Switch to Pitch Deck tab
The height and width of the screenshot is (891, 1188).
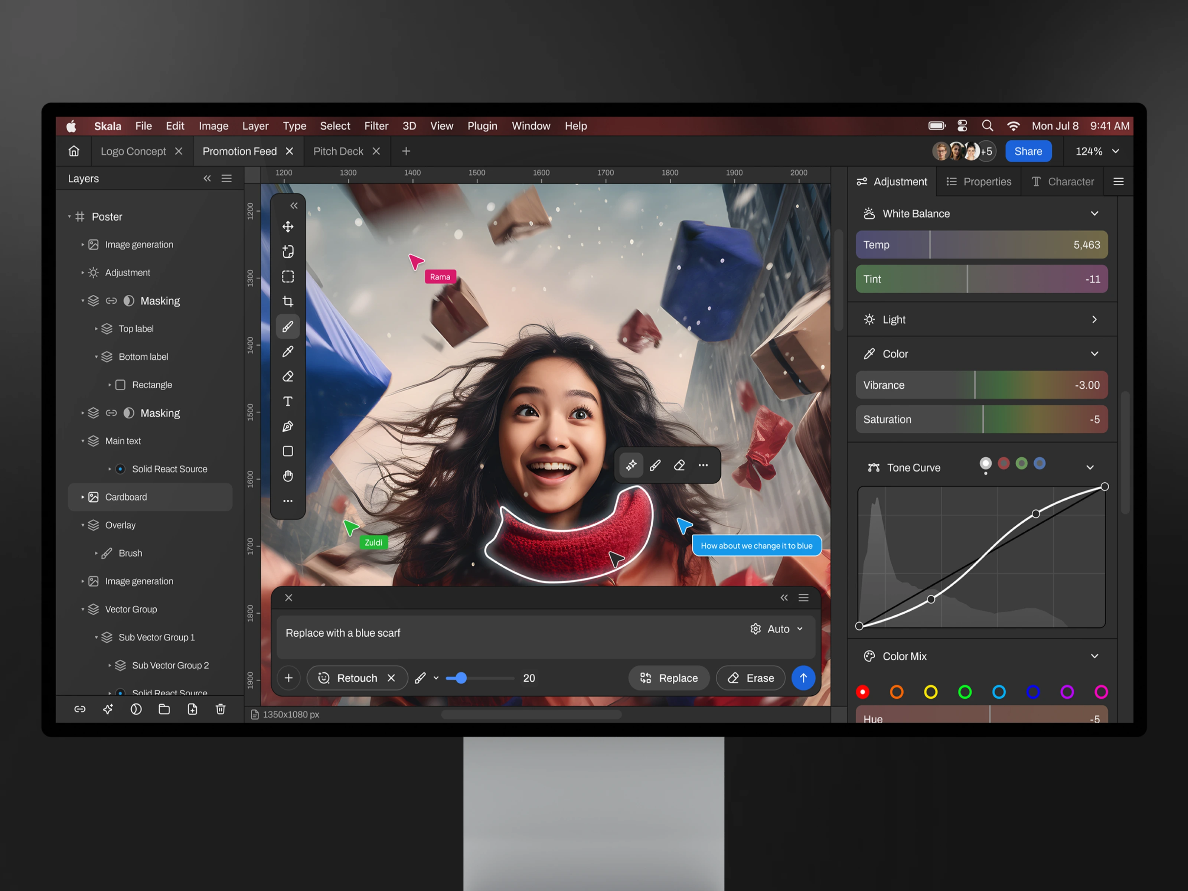pyautogui.click(x=338, y=151)
